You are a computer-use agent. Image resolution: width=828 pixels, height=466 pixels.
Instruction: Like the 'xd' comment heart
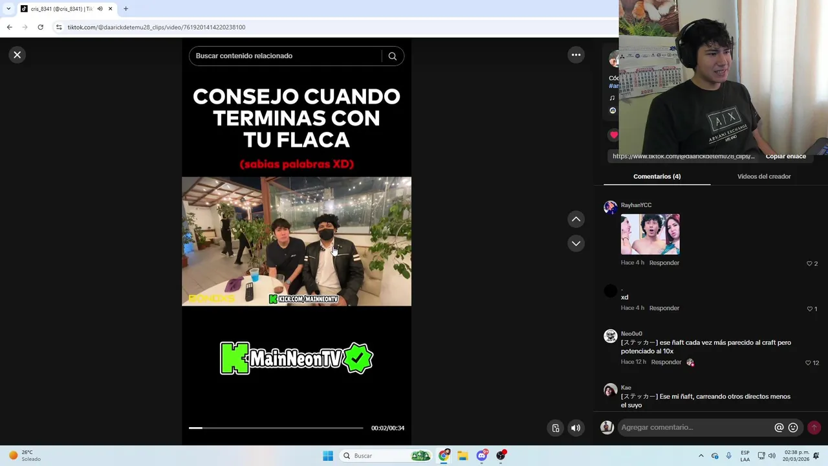pyautogui.click(x=809, y=309)
